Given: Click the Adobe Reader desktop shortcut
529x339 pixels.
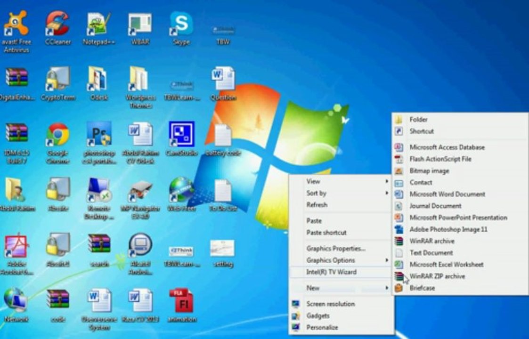Looking at the screenshot, I should (x=16, y=254).
